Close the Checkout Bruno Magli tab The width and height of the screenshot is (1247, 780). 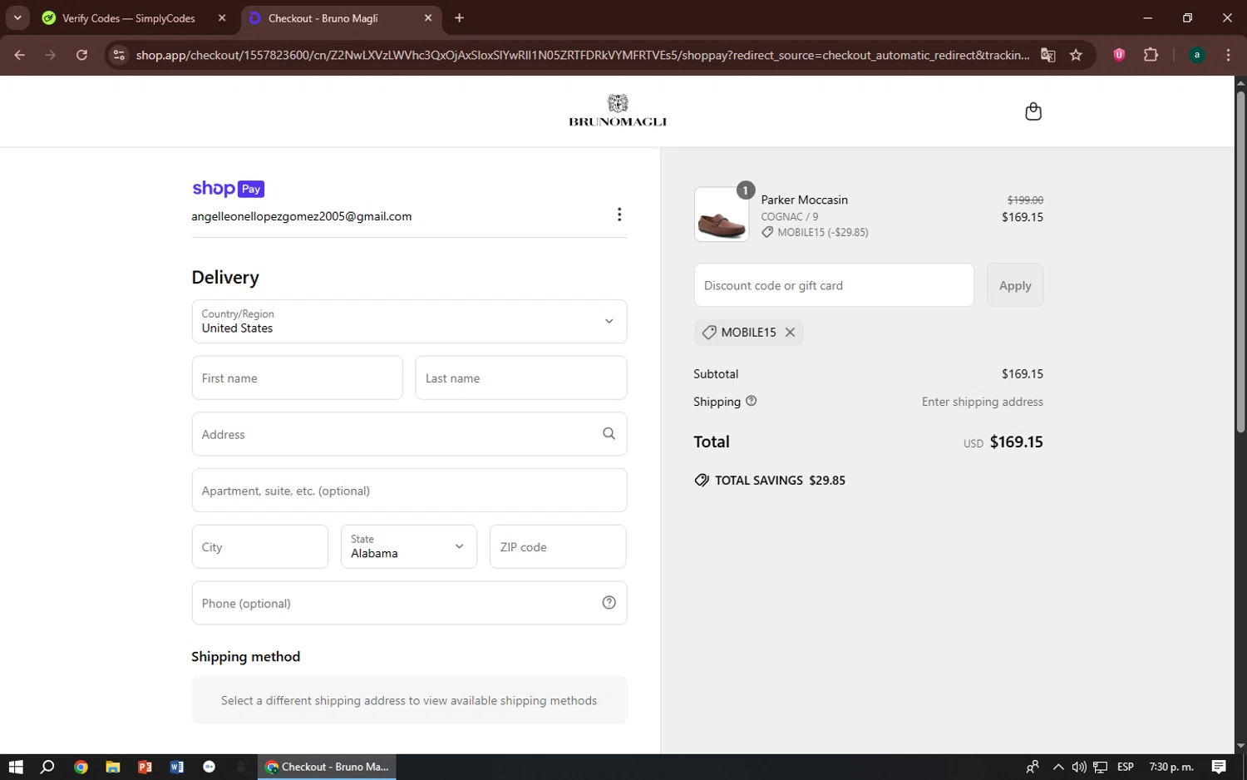click(x=428, y=17)
